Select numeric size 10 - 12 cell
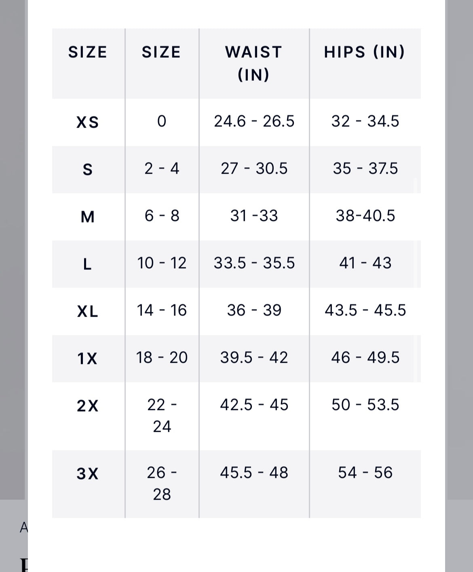 162,263
